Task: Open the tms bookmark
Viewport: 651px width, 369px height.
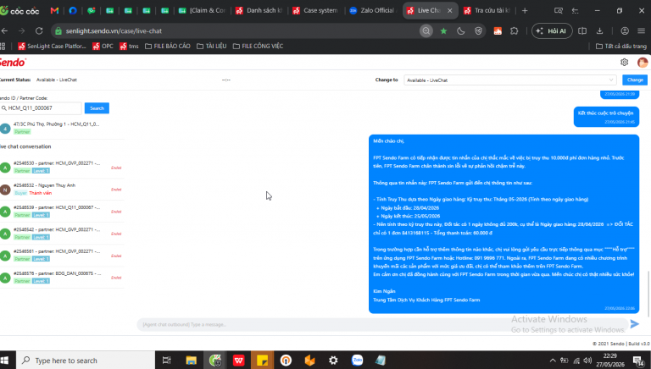Action: [x=129, y=46]
